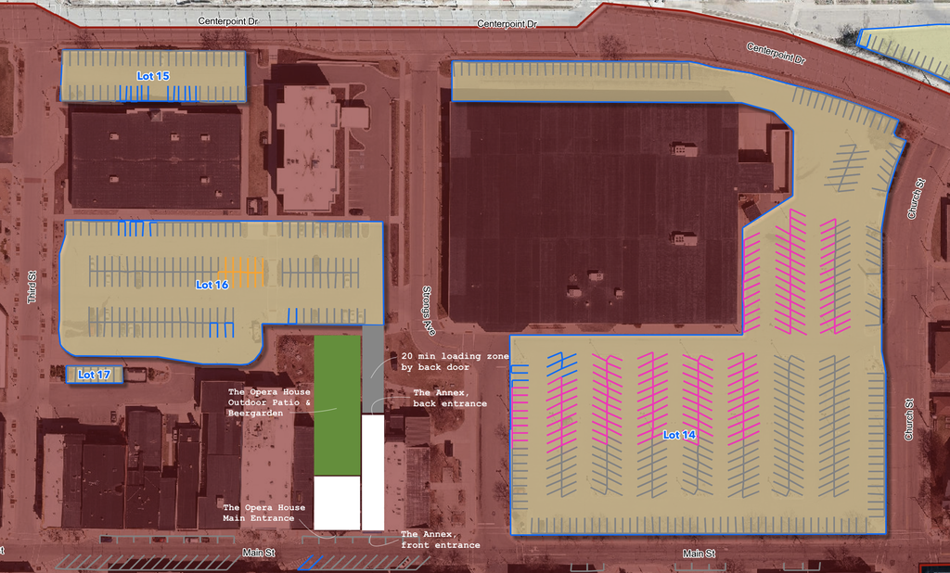Click "The Annex, front entrance" annotation
Screen dimensions: 950x573
click(x=441, y=540)
